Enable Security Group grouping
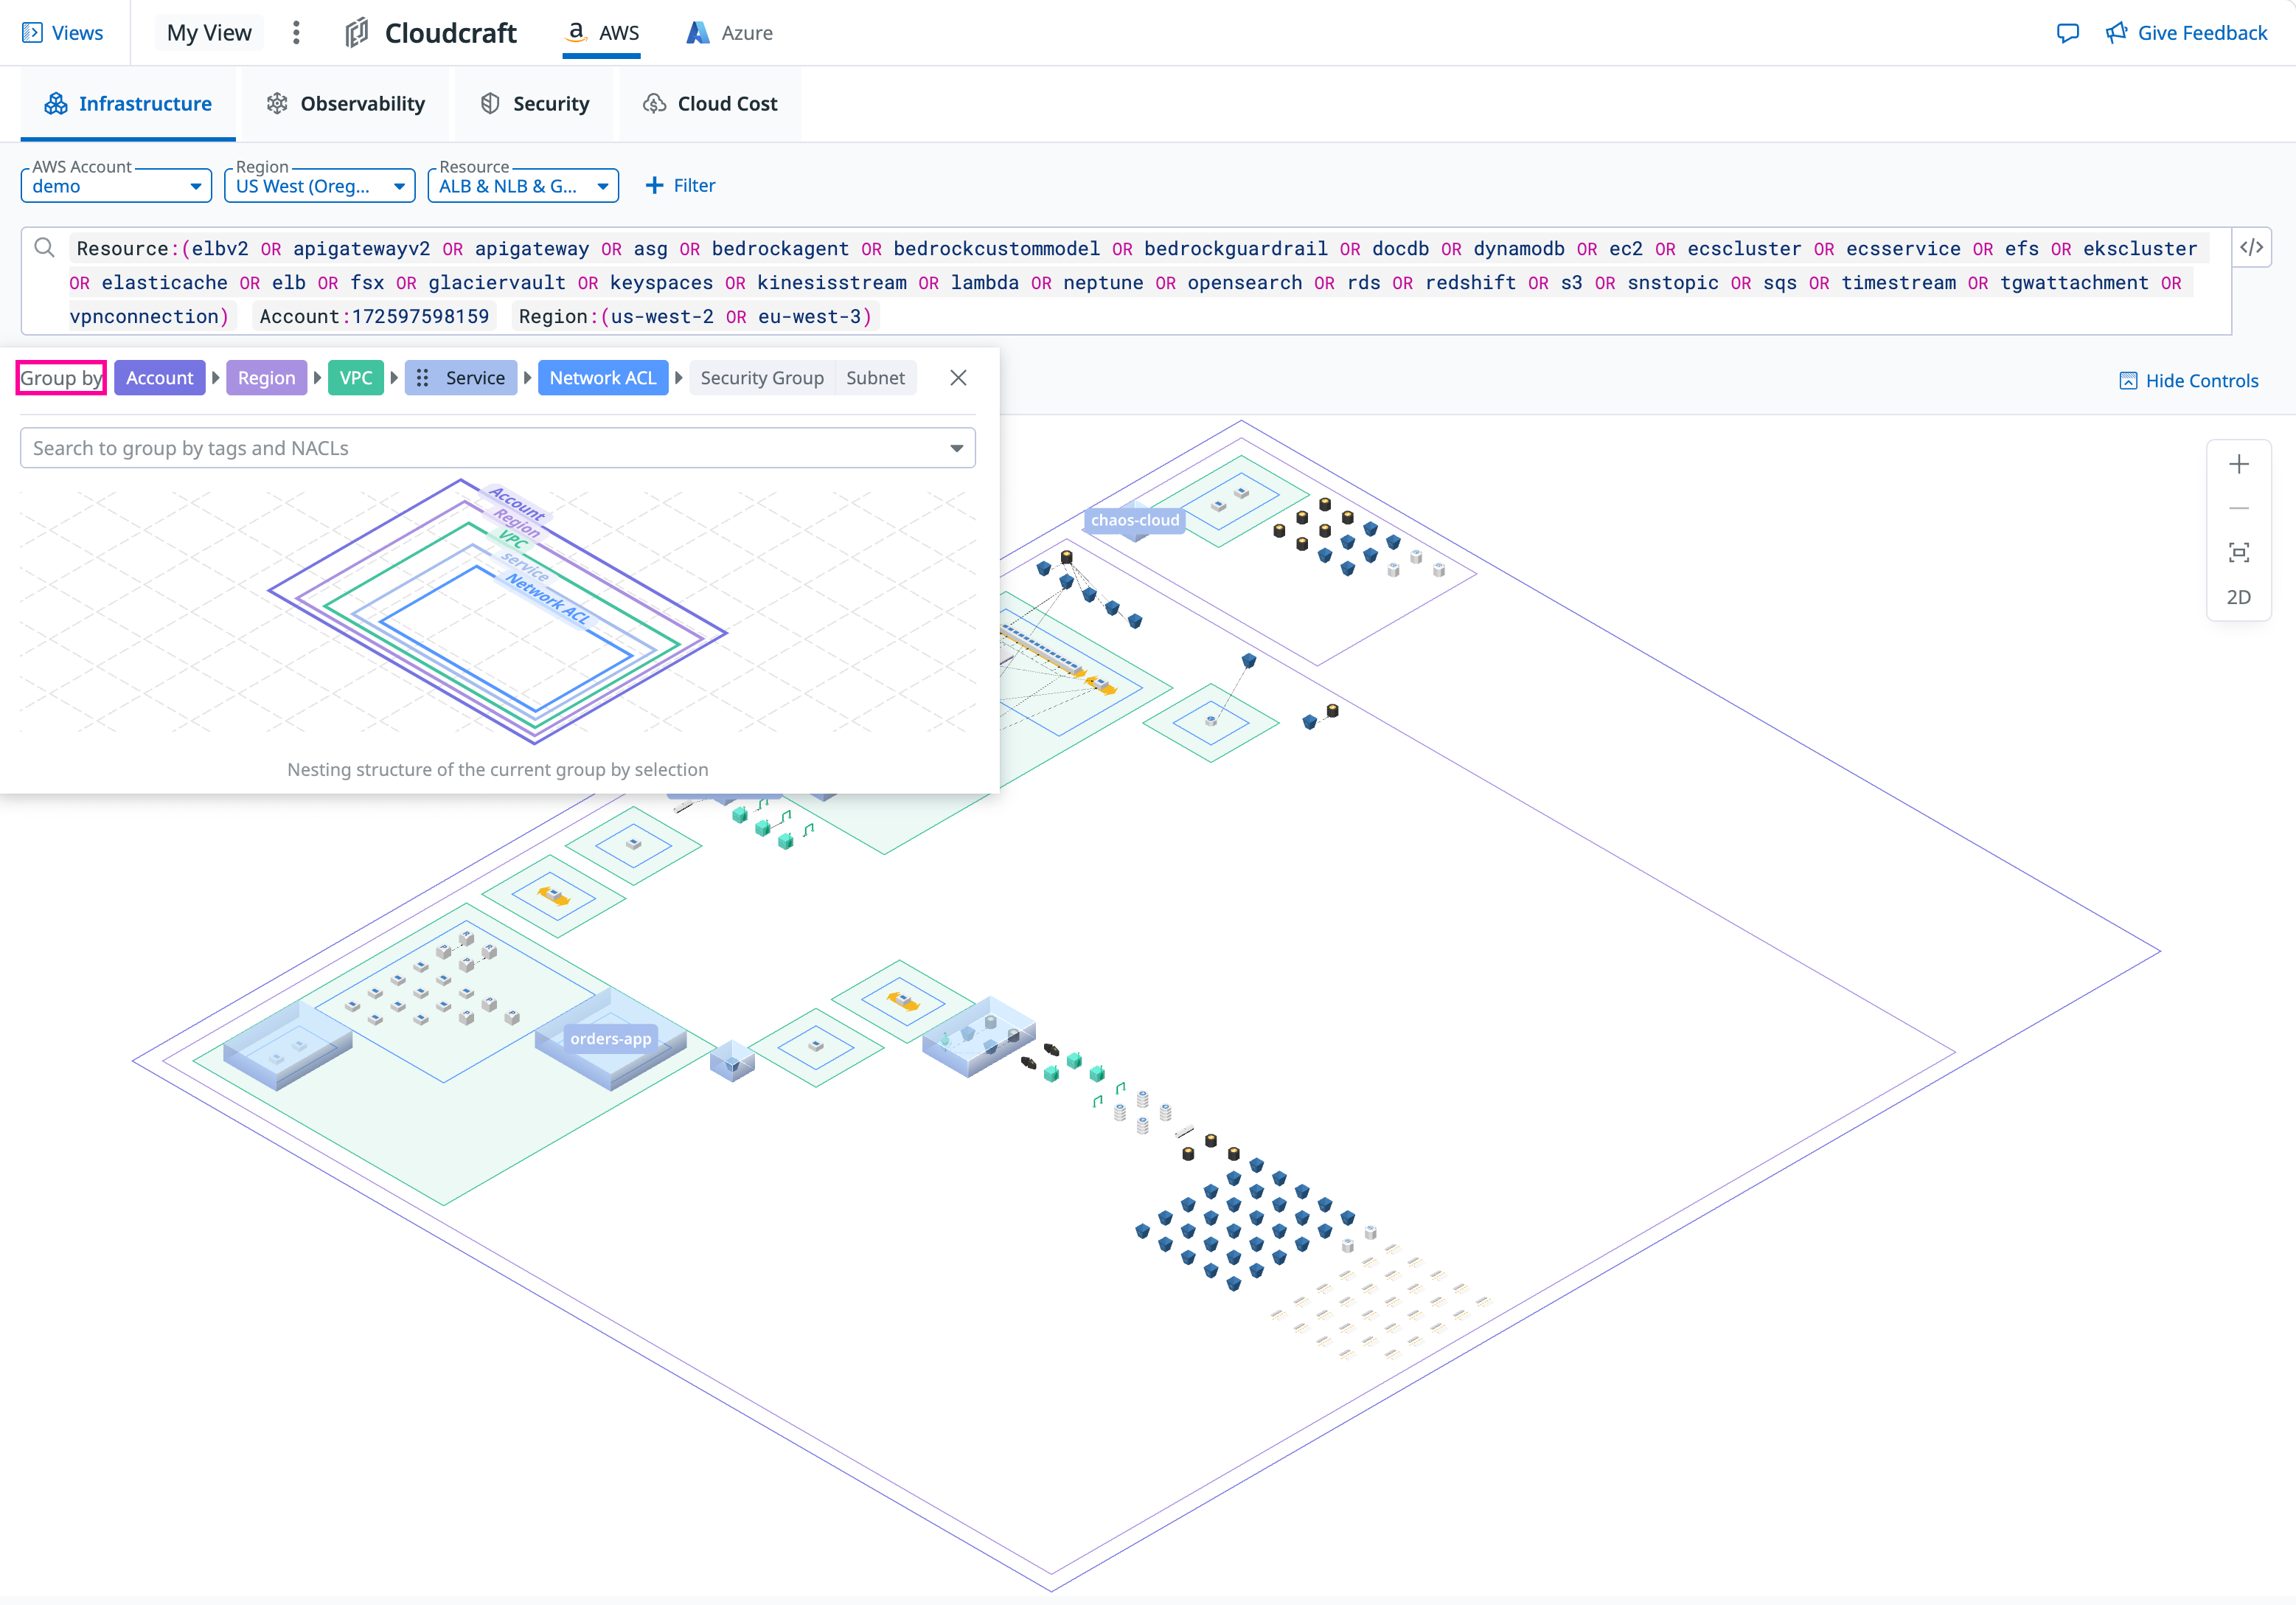2296x1605 pixels. (761, 377)
